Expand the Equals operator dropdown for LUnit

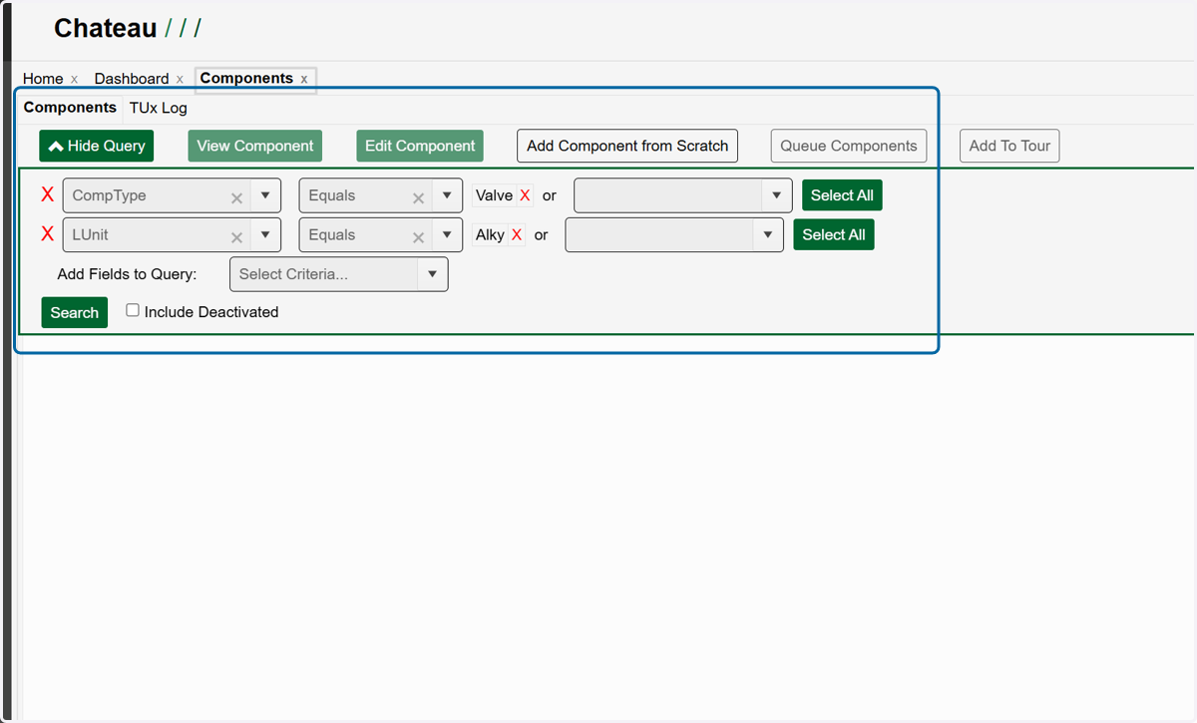point(447,234)
